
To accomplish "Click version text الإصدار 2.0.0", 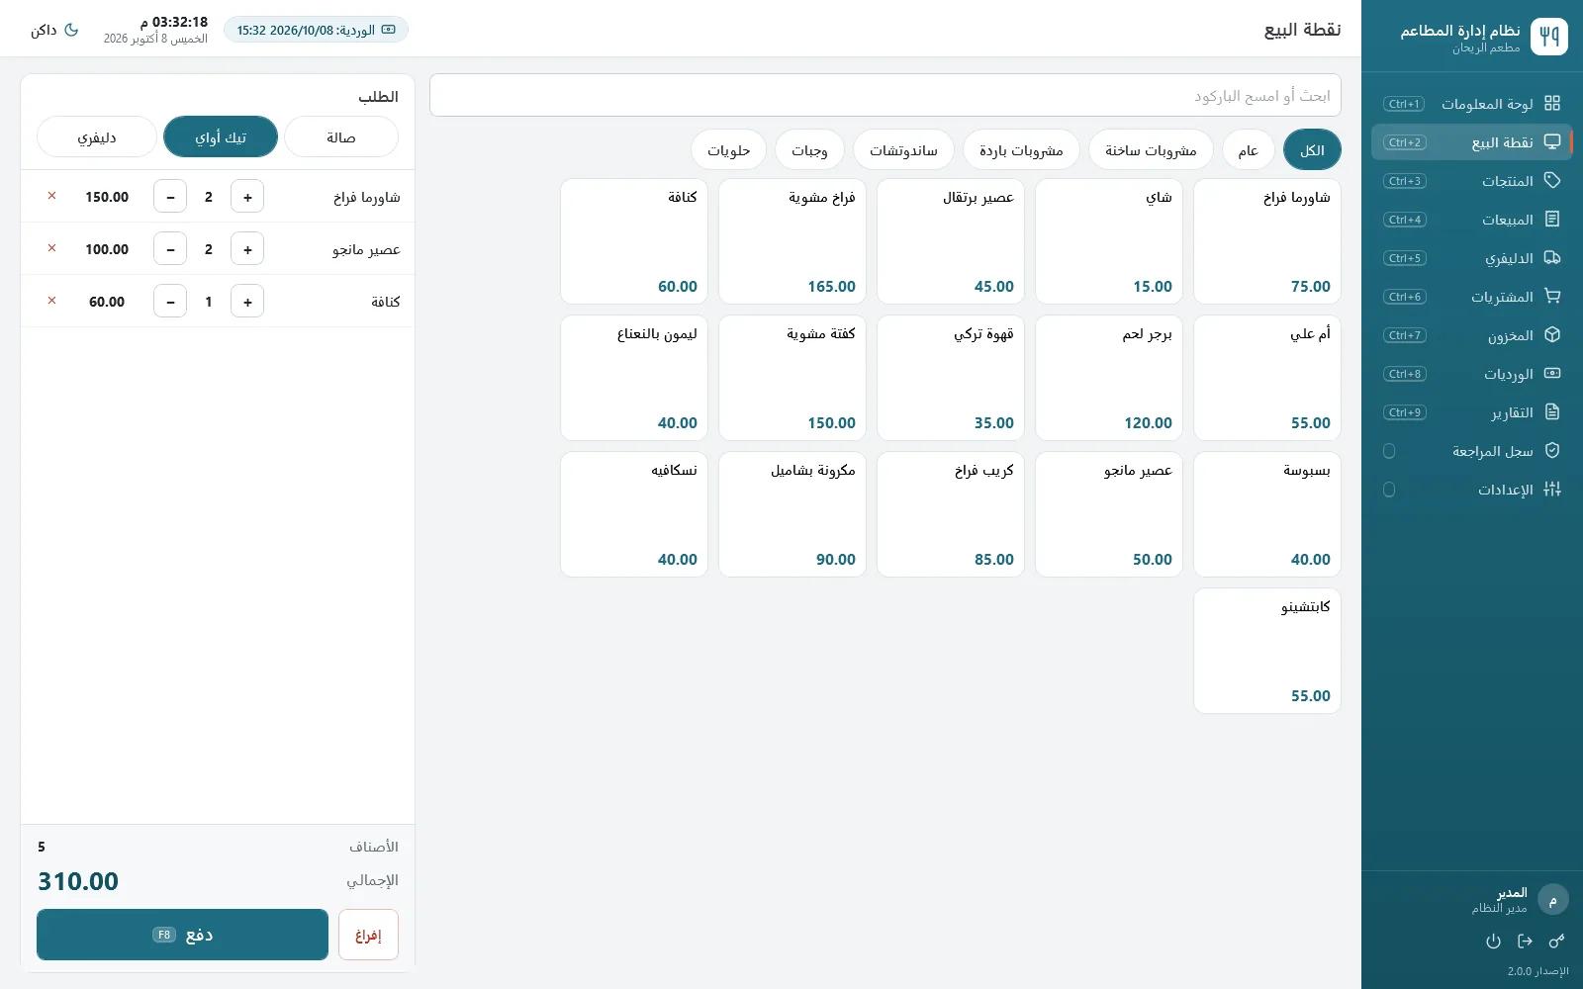I will [x=1537, y=971].
